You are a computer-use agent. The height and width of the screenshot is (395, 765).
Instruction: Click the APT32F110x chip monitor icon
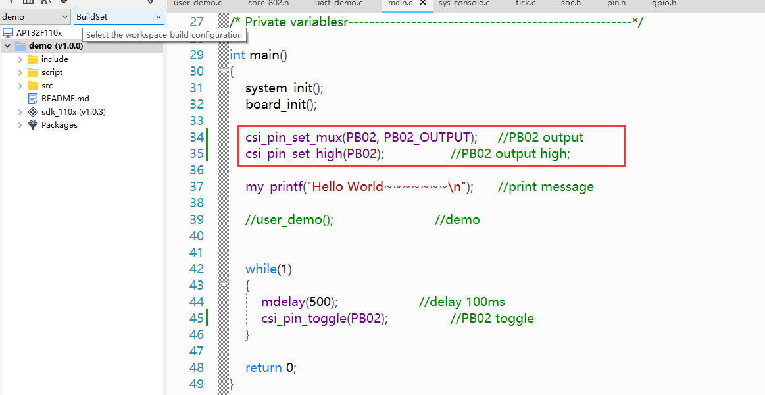click(8, 32)
